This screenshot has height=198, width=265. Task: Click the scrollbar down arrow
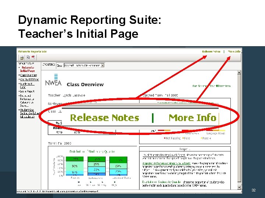point(239,187)
